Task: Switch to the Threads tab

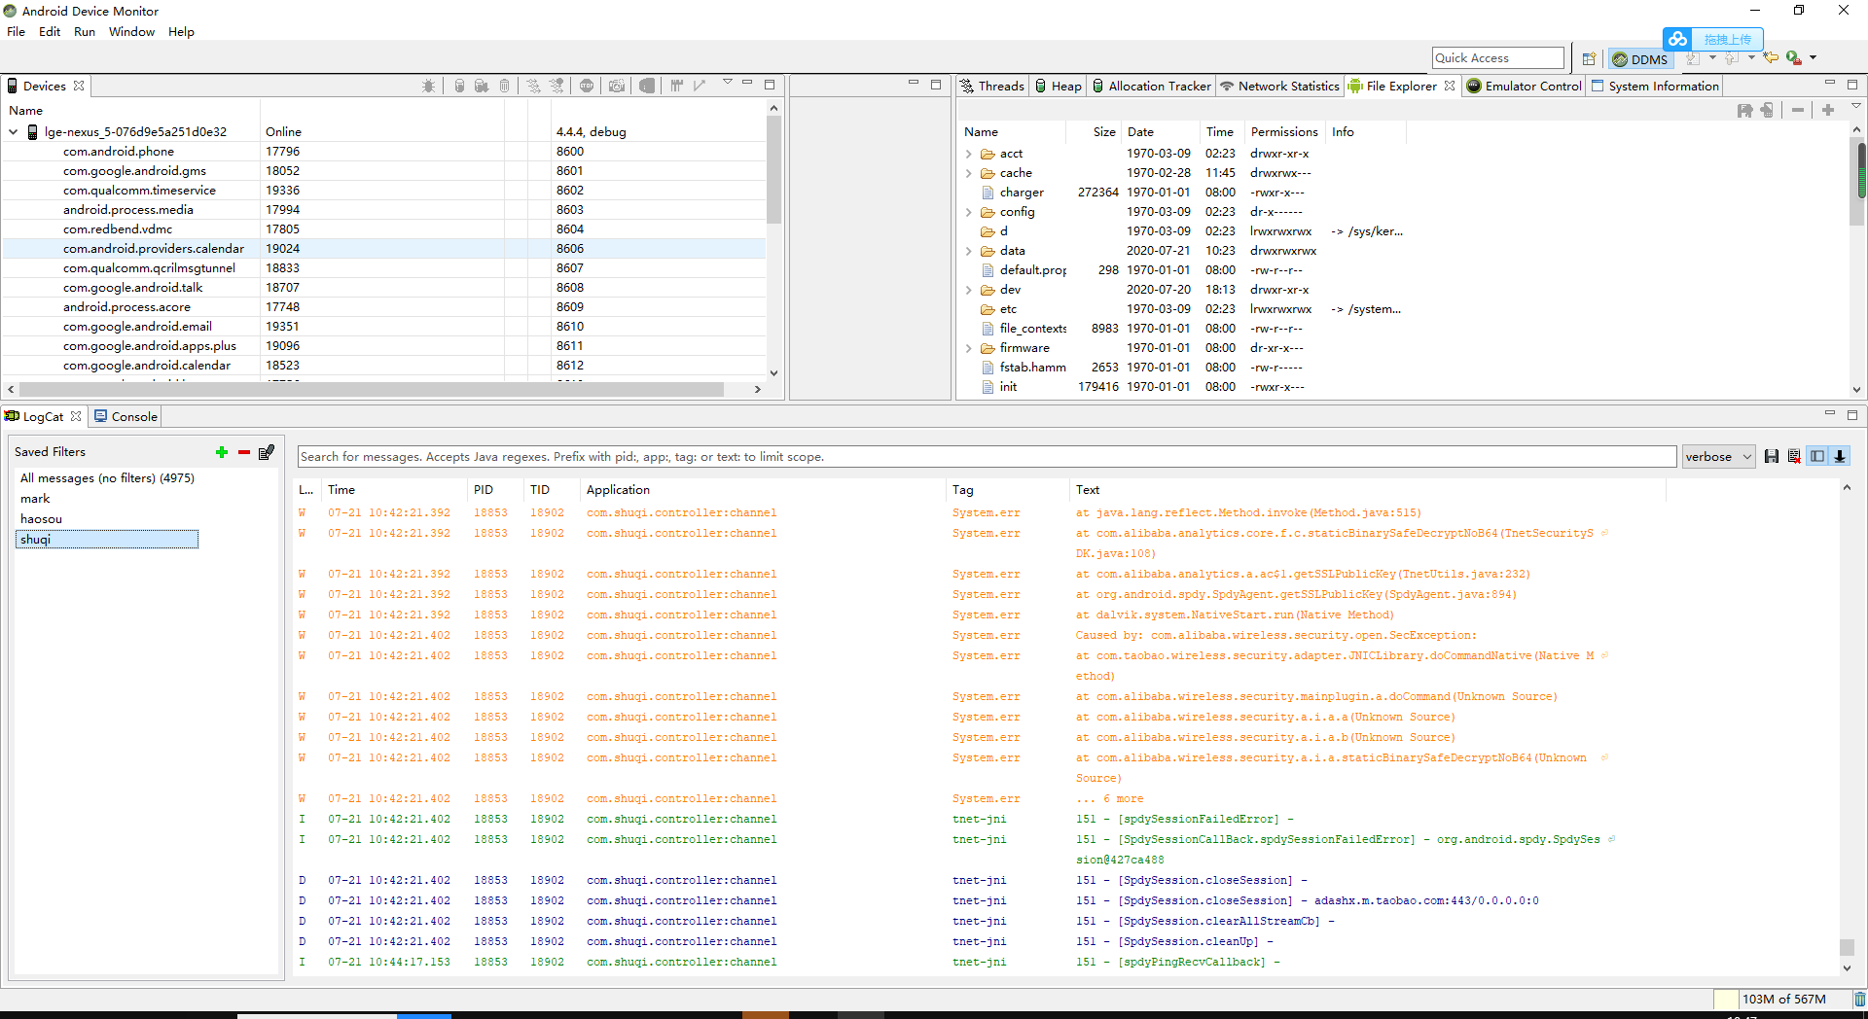Action: 992,86
